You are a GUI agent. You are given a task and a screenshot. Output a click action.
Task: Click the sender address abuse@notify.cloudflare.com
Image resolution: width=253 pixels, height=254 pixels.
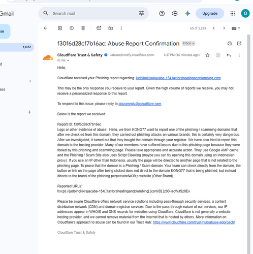tap(132, 55)
